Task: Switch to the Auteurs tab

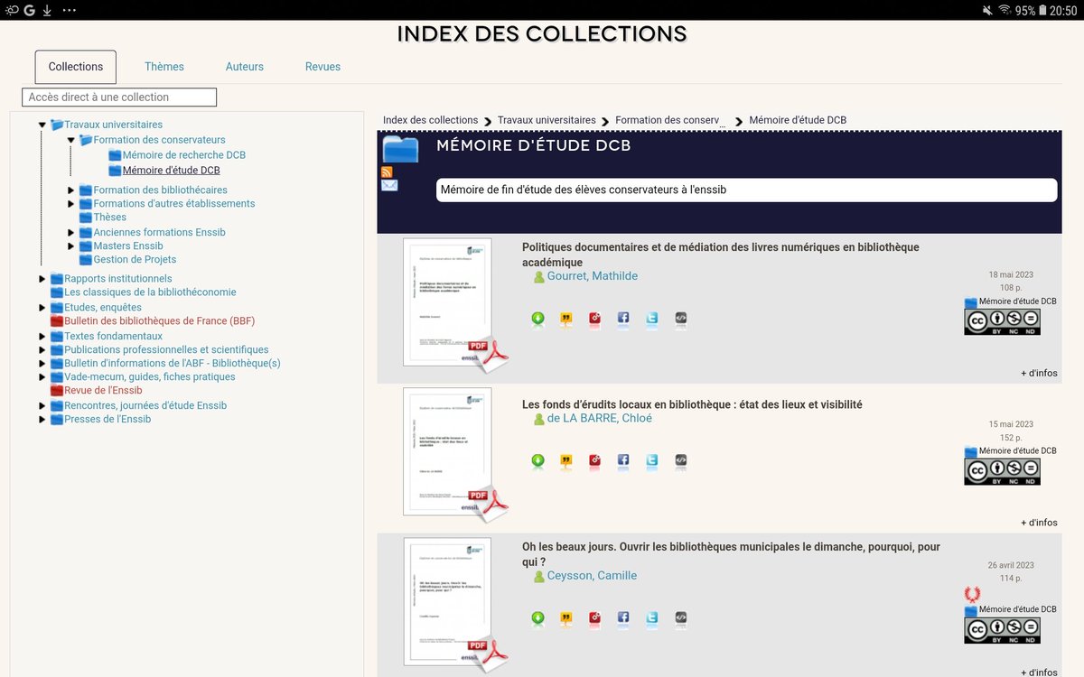Action: point(245,67)
